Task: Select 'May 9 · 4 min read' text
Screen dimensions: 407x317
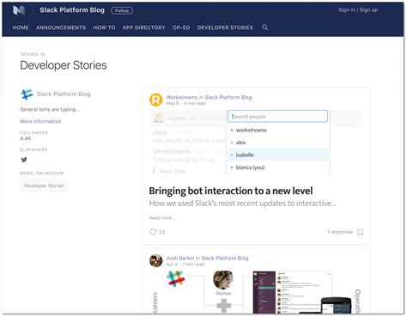Action: click(x=185, y=103)
